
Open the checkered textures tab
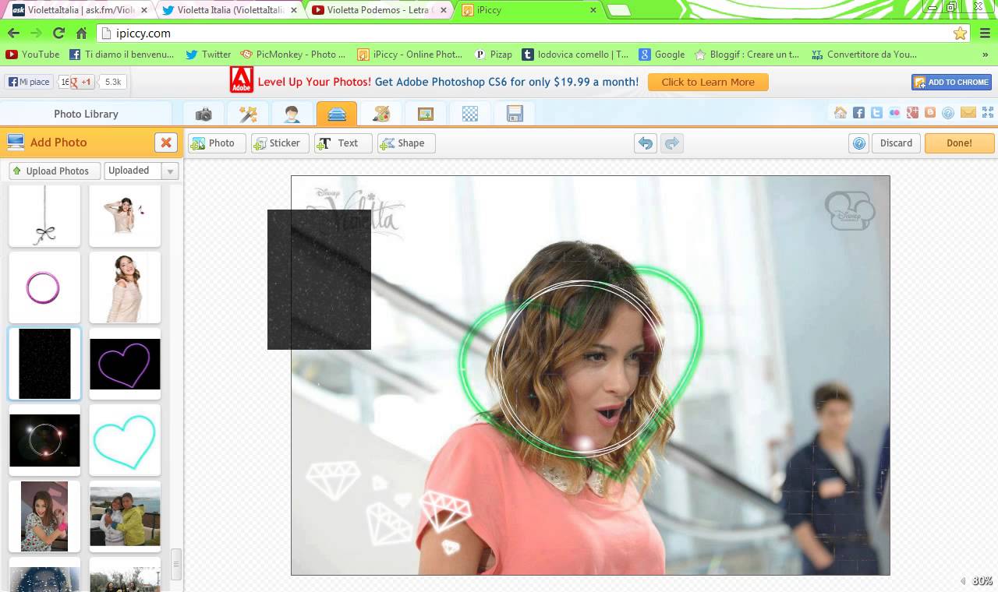pyautogui.click(x=470, y=114)
